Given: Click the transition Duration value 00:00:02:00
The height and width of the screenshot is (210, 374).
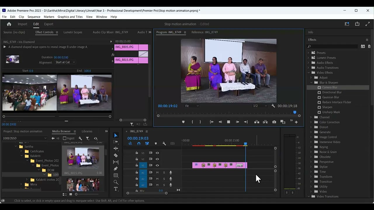Looking at the screenshot, I should [61, 57].
